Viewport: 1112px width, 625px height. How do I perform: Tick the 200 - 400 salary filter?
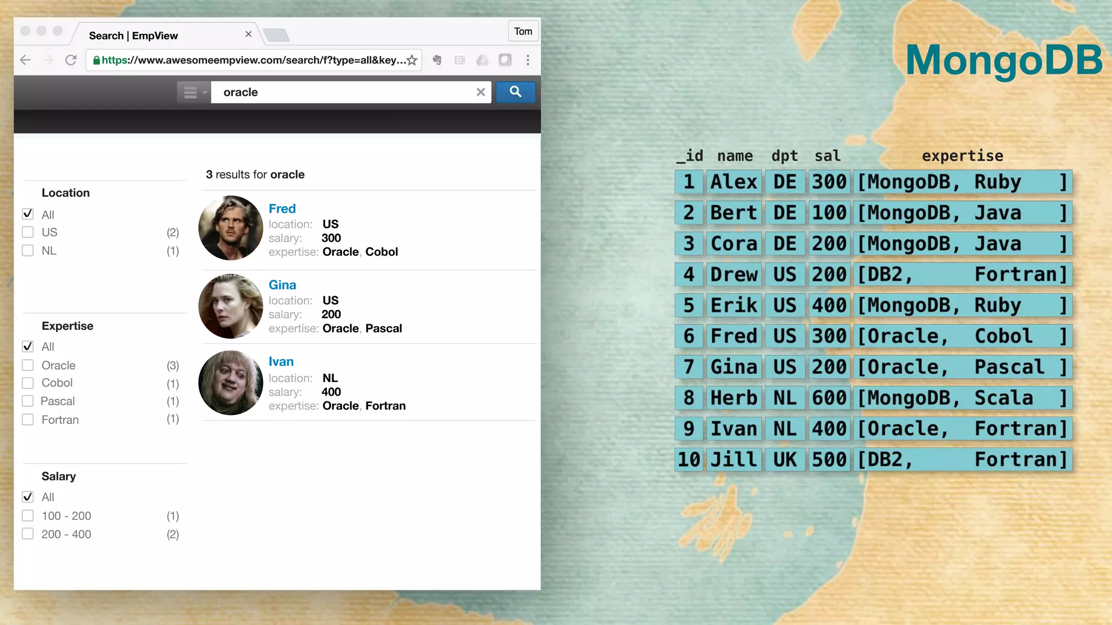click(x=28, y=534)
